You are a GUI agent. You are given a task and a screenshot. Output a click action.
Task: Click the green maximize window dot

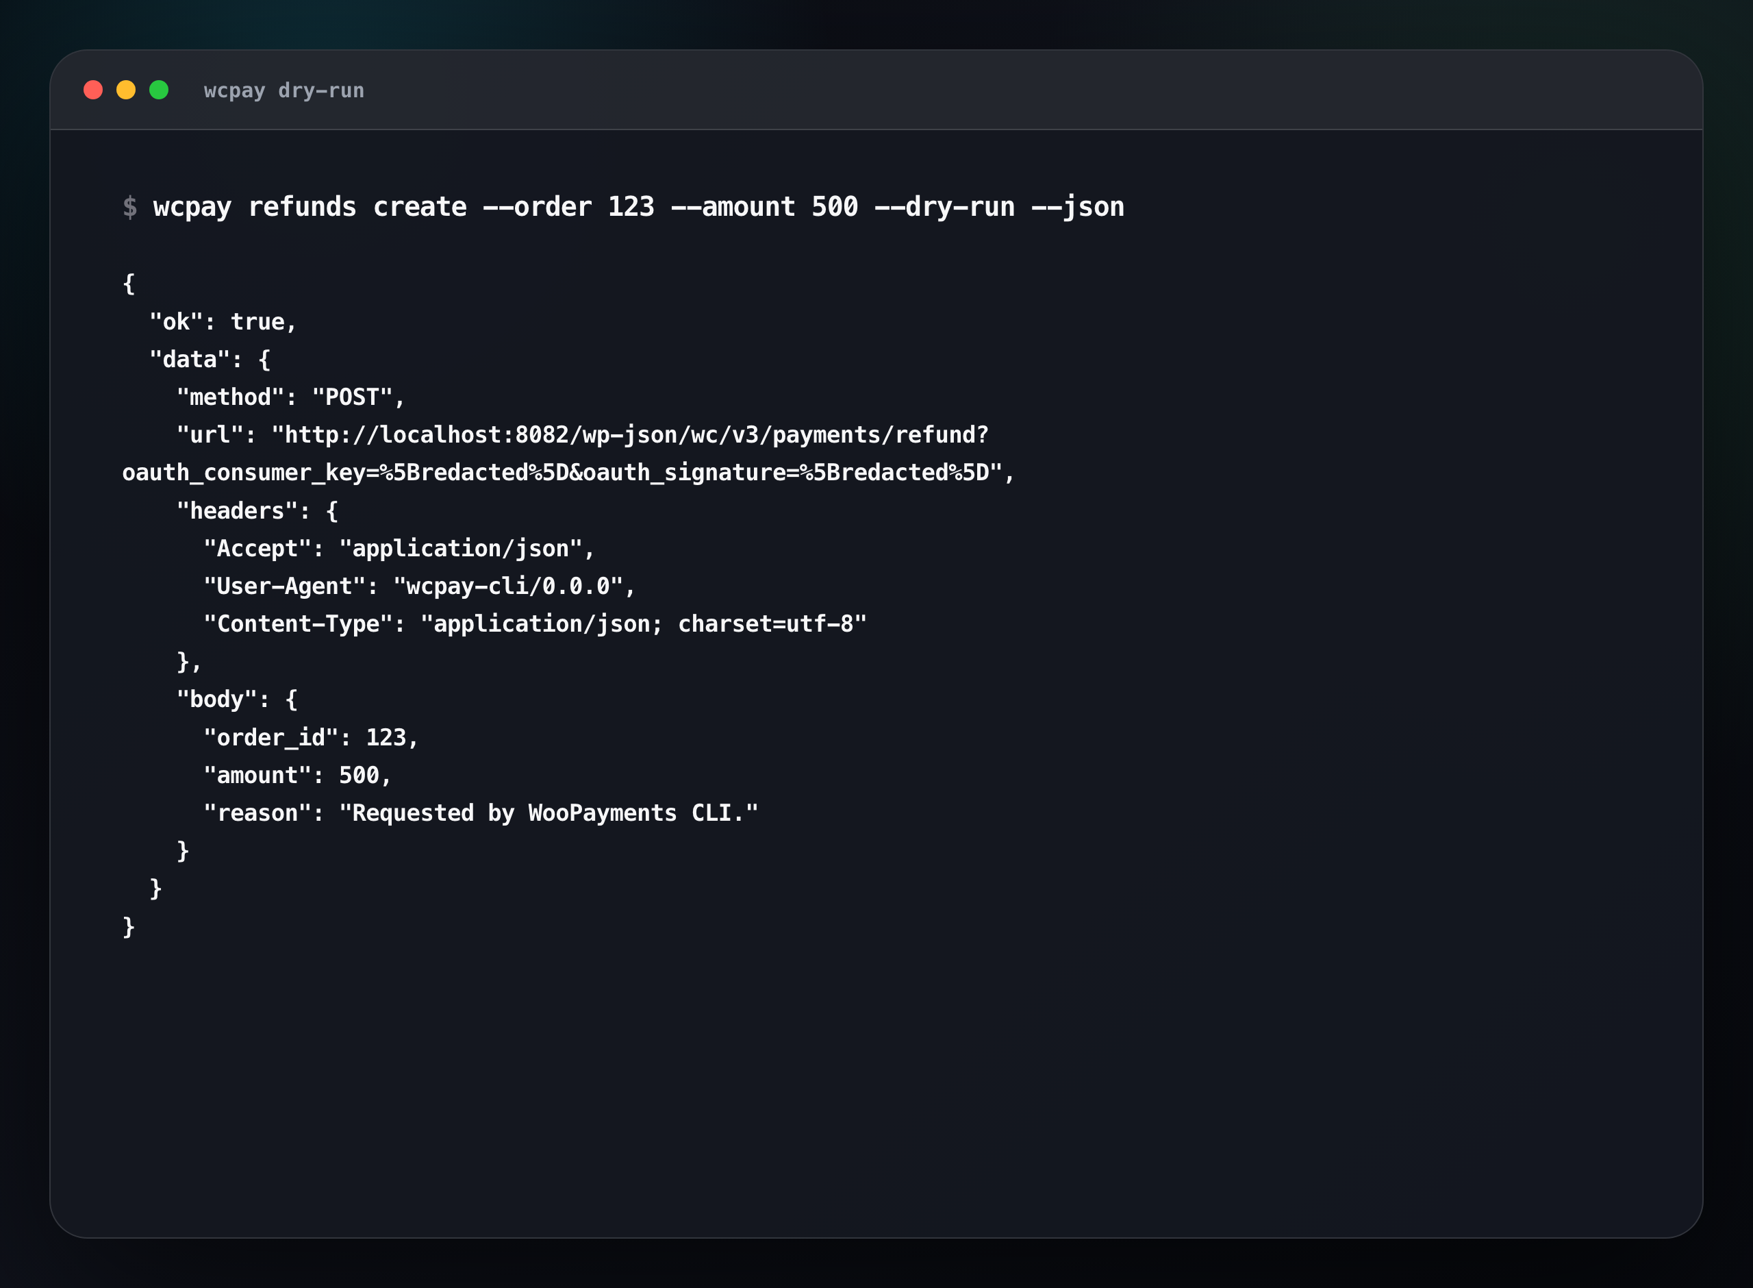[159, 90]
